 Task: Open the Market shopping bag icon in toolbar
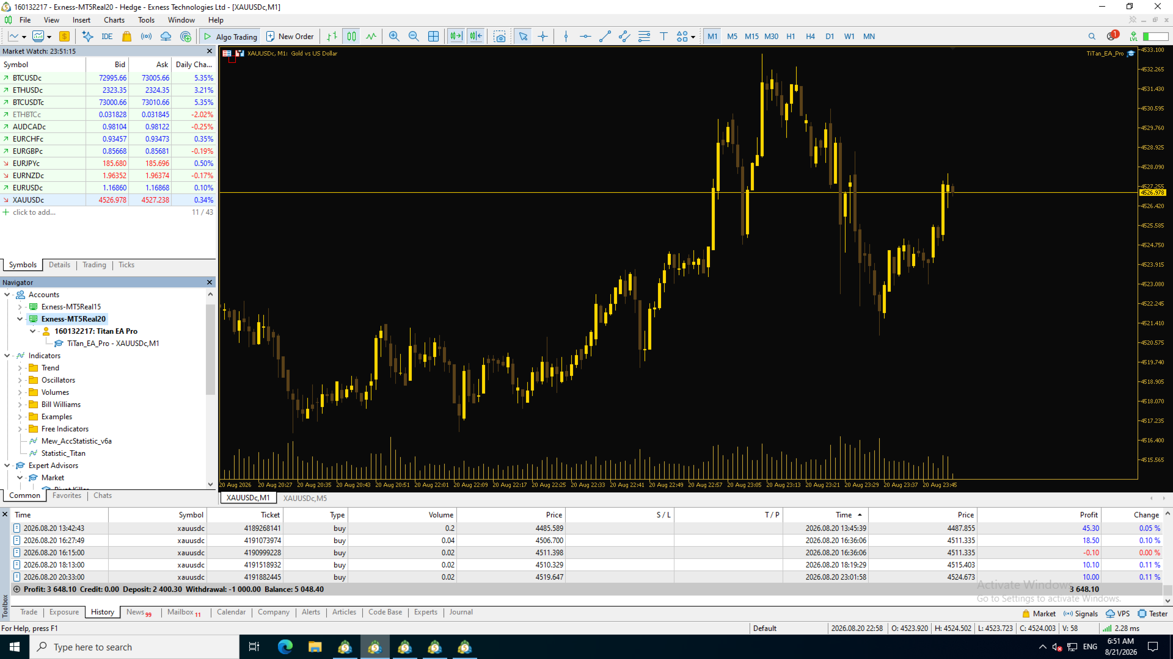pos(127,37)
